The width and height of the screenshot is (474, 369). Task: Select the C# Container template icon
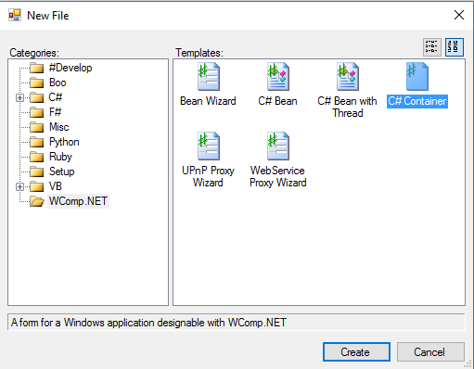click(x=417, y=76)
